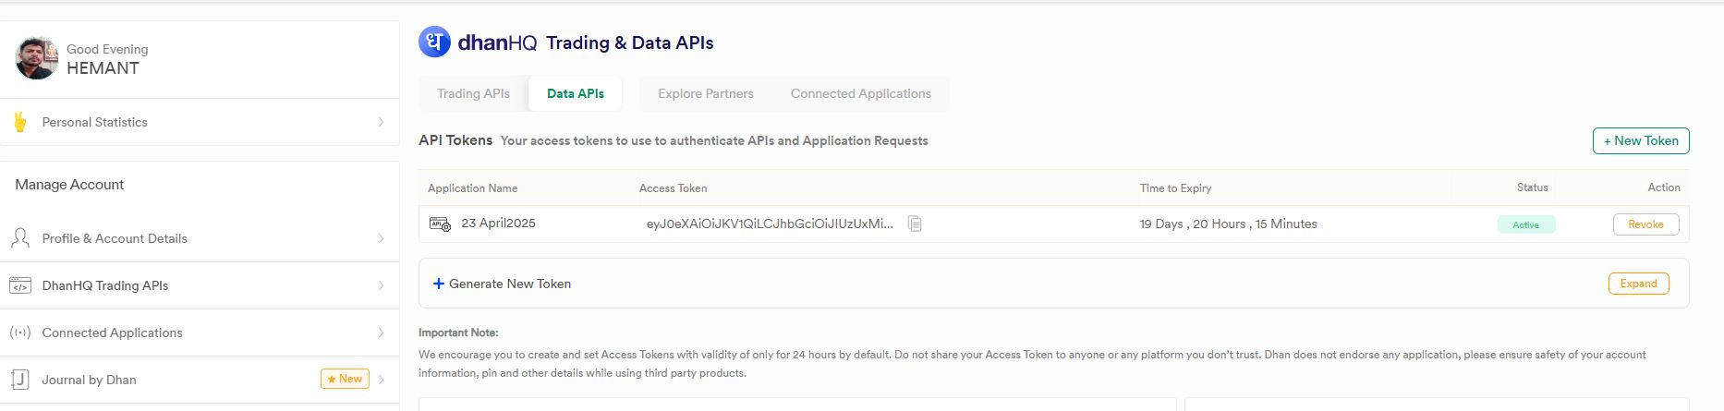Click the plus icon beside Generate New Token

(x=439, y=284)
